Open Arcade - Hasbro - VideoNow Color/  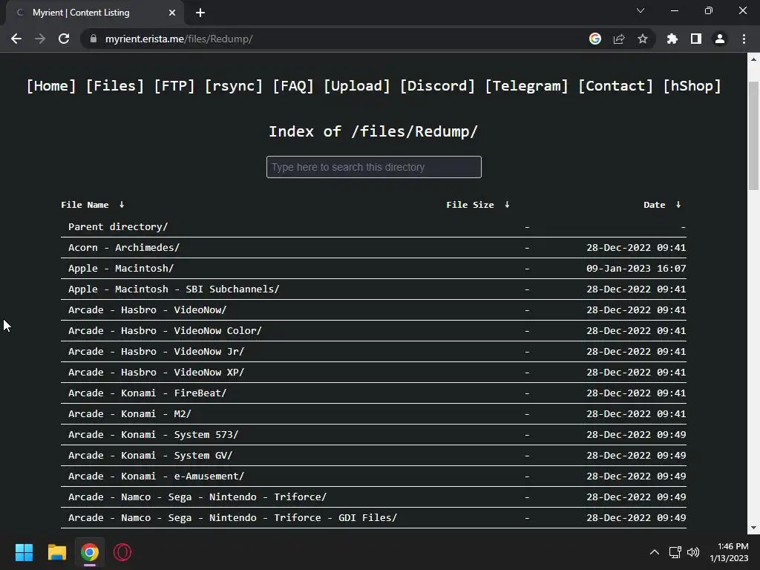click(x=165, y=330)
